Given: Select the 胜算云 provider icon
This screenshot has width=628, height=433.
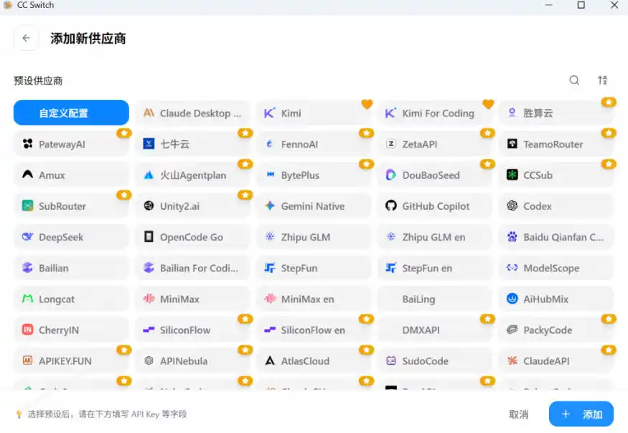Looking at the screenshot, I should point(512,113).
